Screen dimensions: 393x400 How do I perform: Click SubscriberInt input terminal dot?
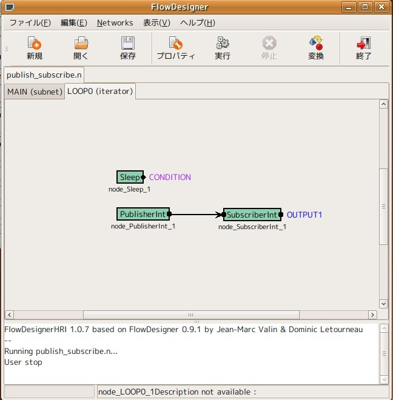(x=224, y=215)
